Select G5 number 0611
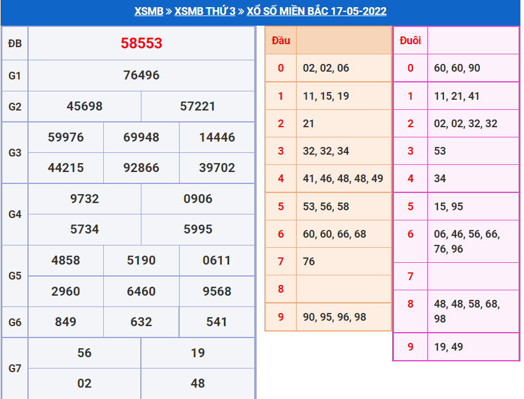This screenshot has height=399, width=524. click(x=217, y=260)
